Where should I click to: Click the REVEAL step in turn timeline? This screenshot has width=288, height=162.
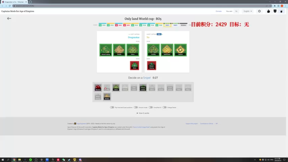tap(184, 25)
